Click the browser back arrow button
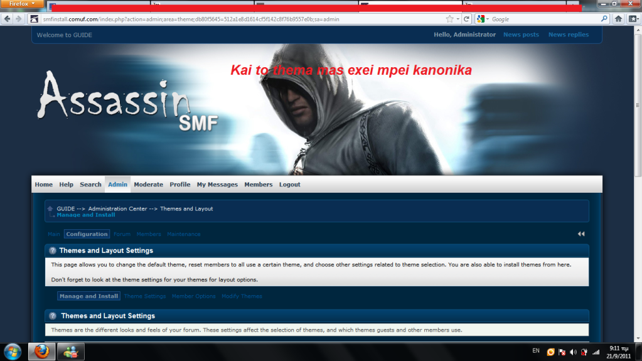The image size is (642, 361). pos(8,19)
